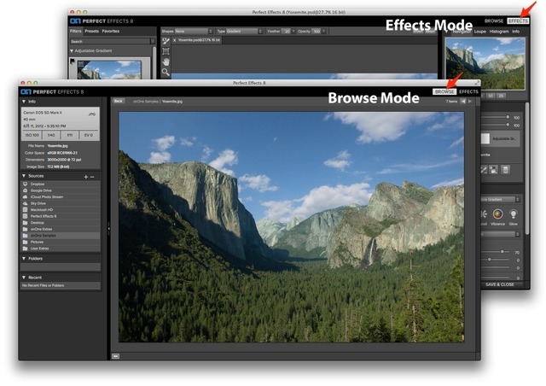Click the Glow lightbulb icon
This screenshot has width=546, height=386.
(513, 213)
